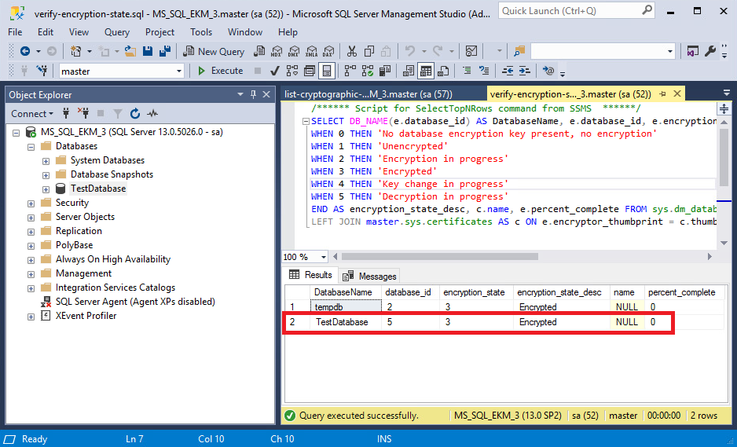Expand the TestDatabase node

46,189
